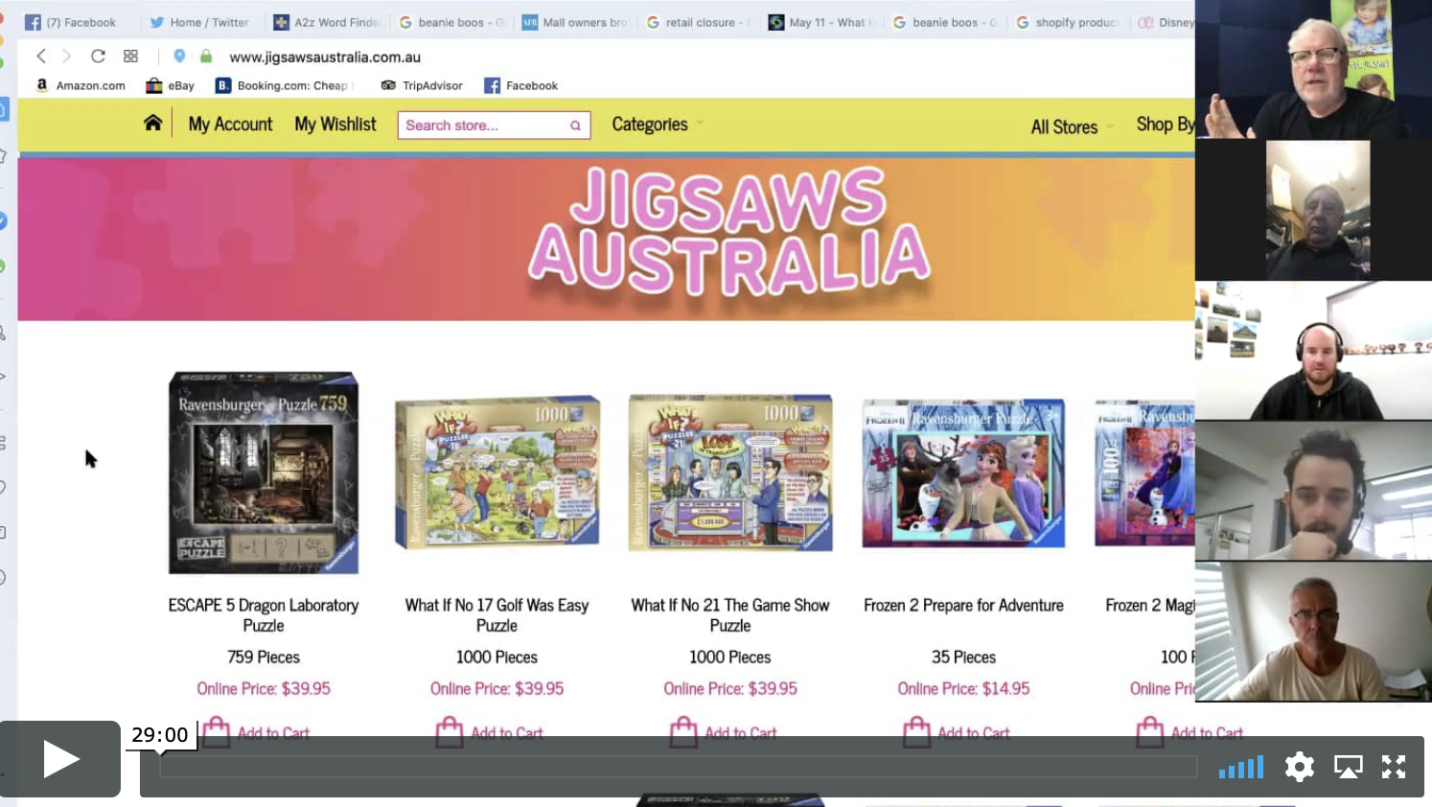The image size is (1432, 807).
Task: Click the browser forward arrow
Action: (x=66, y=57)
